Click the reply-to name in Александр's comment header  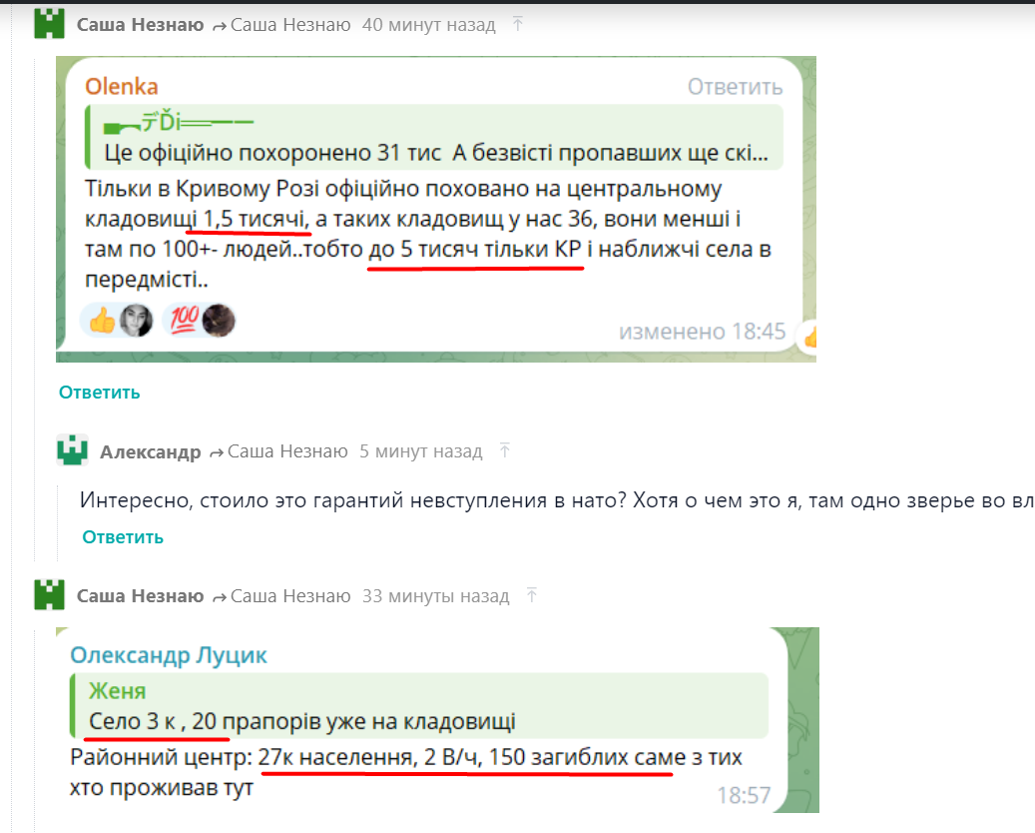[x=286, y=451]
